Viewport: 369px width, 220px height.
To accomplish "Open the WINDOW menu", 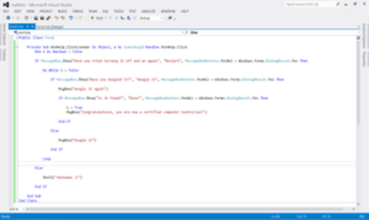I will click(x=168, y=12).
